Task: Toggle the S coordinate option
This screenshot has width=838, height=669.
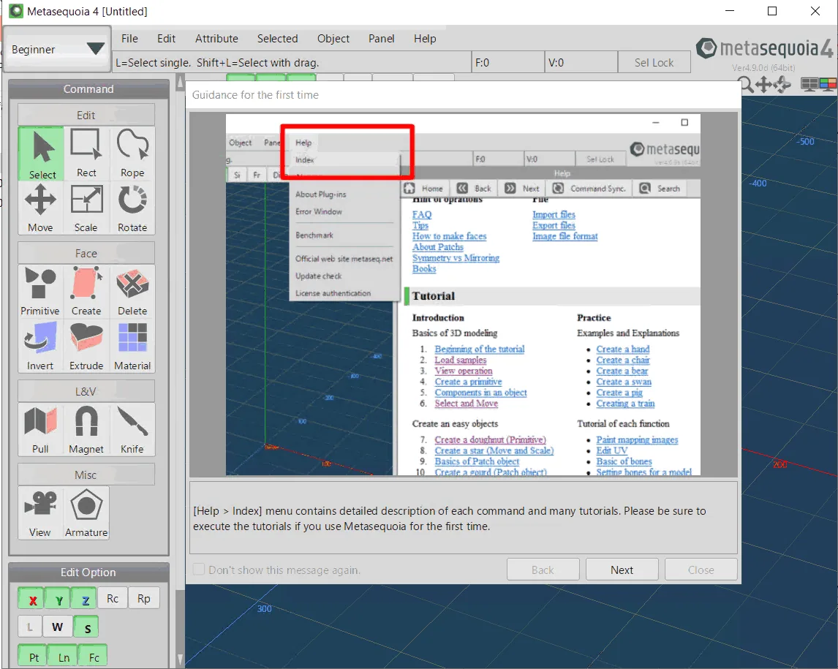Action: tap(86, 627)
